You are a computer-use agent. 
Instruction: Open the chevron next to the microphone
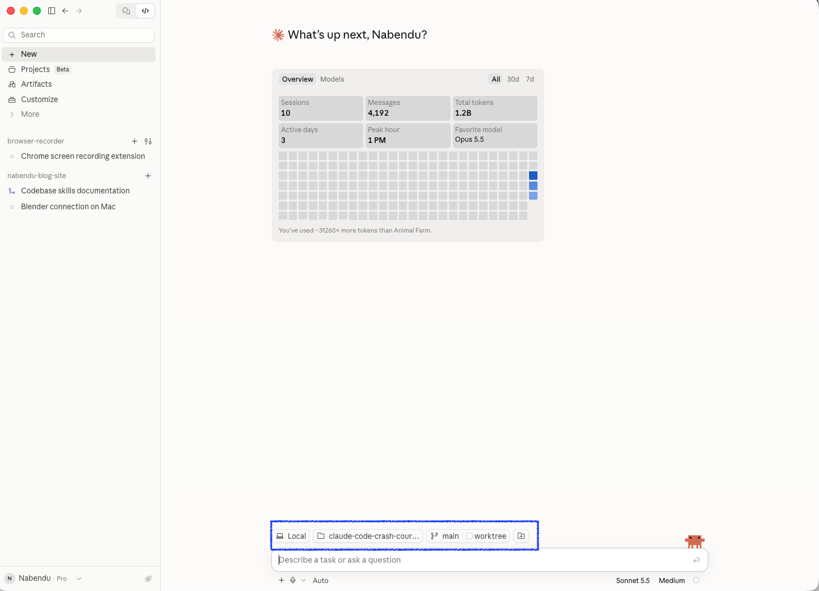pos(304,580)
